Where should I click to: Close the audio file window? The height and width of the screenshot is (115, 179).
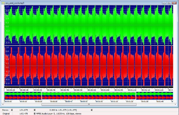click(x=174, y=3)
